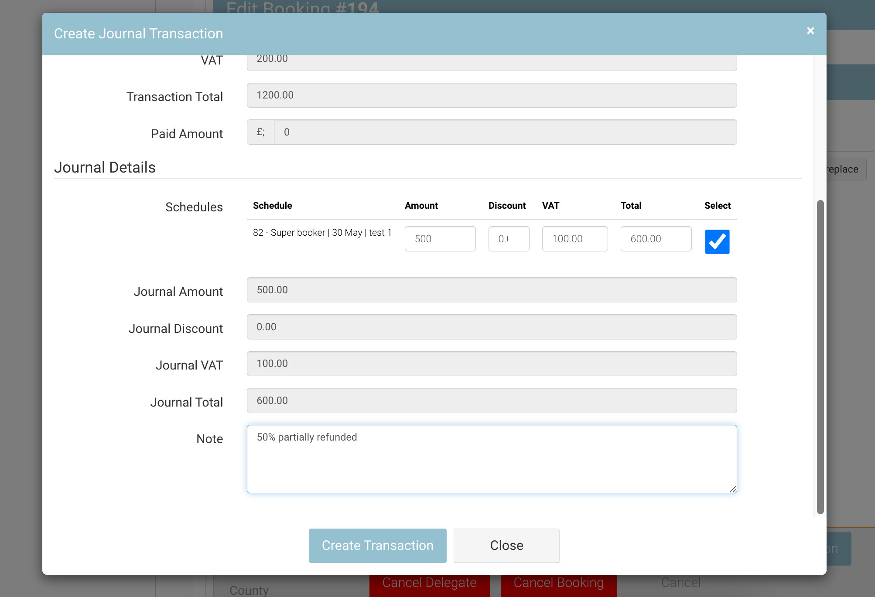Click the Cancel link at the bottom
Screen dimensions: 875x597
pyautogui.click(x=680, y=583)
